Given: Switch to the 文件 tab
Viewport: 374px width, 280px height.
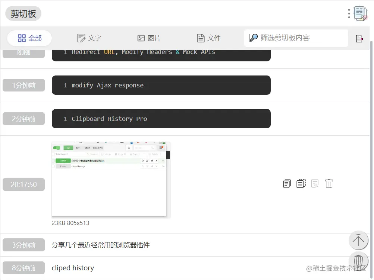Looking at the screenshot, I should [x=209, y=38].
